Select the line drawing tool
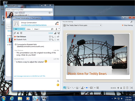 (x=73, y=88)
